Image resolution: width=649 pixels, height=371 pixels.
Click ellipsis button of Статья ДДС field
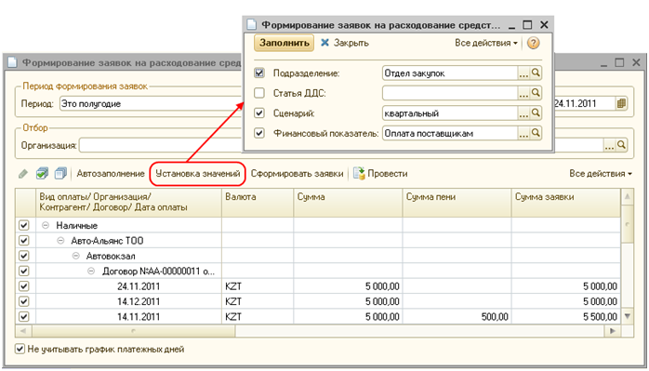[523, 93]
